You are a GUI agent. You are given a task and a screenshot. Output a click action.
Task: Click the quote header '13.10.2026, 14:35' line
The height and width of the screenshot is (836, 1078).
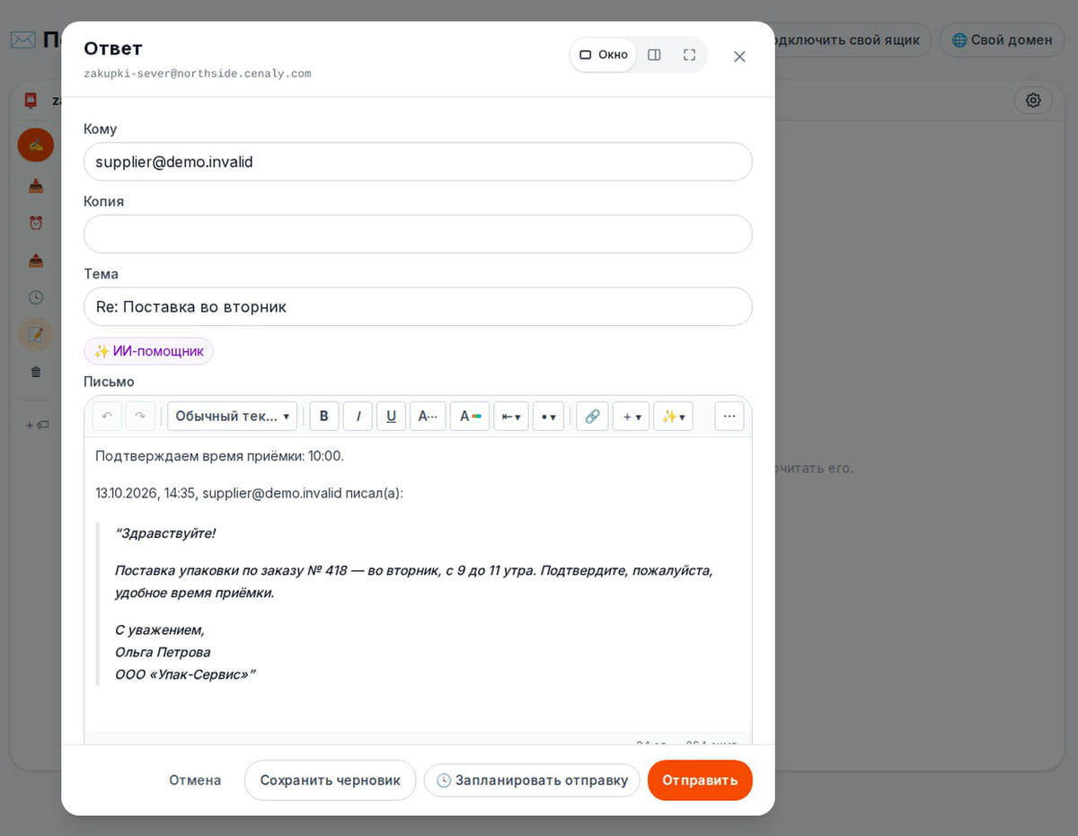point(249,493)
